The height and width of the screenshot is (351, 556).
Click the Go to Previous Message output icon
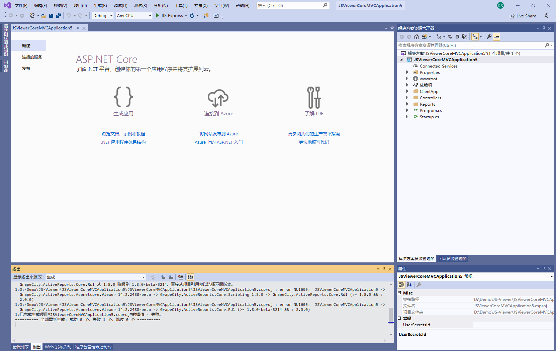[163, 277]
